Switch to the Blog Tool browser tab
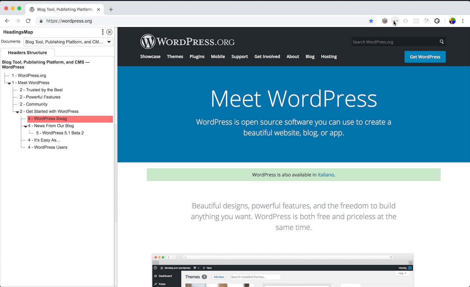The image size is (470, 287). click(65, 9)
